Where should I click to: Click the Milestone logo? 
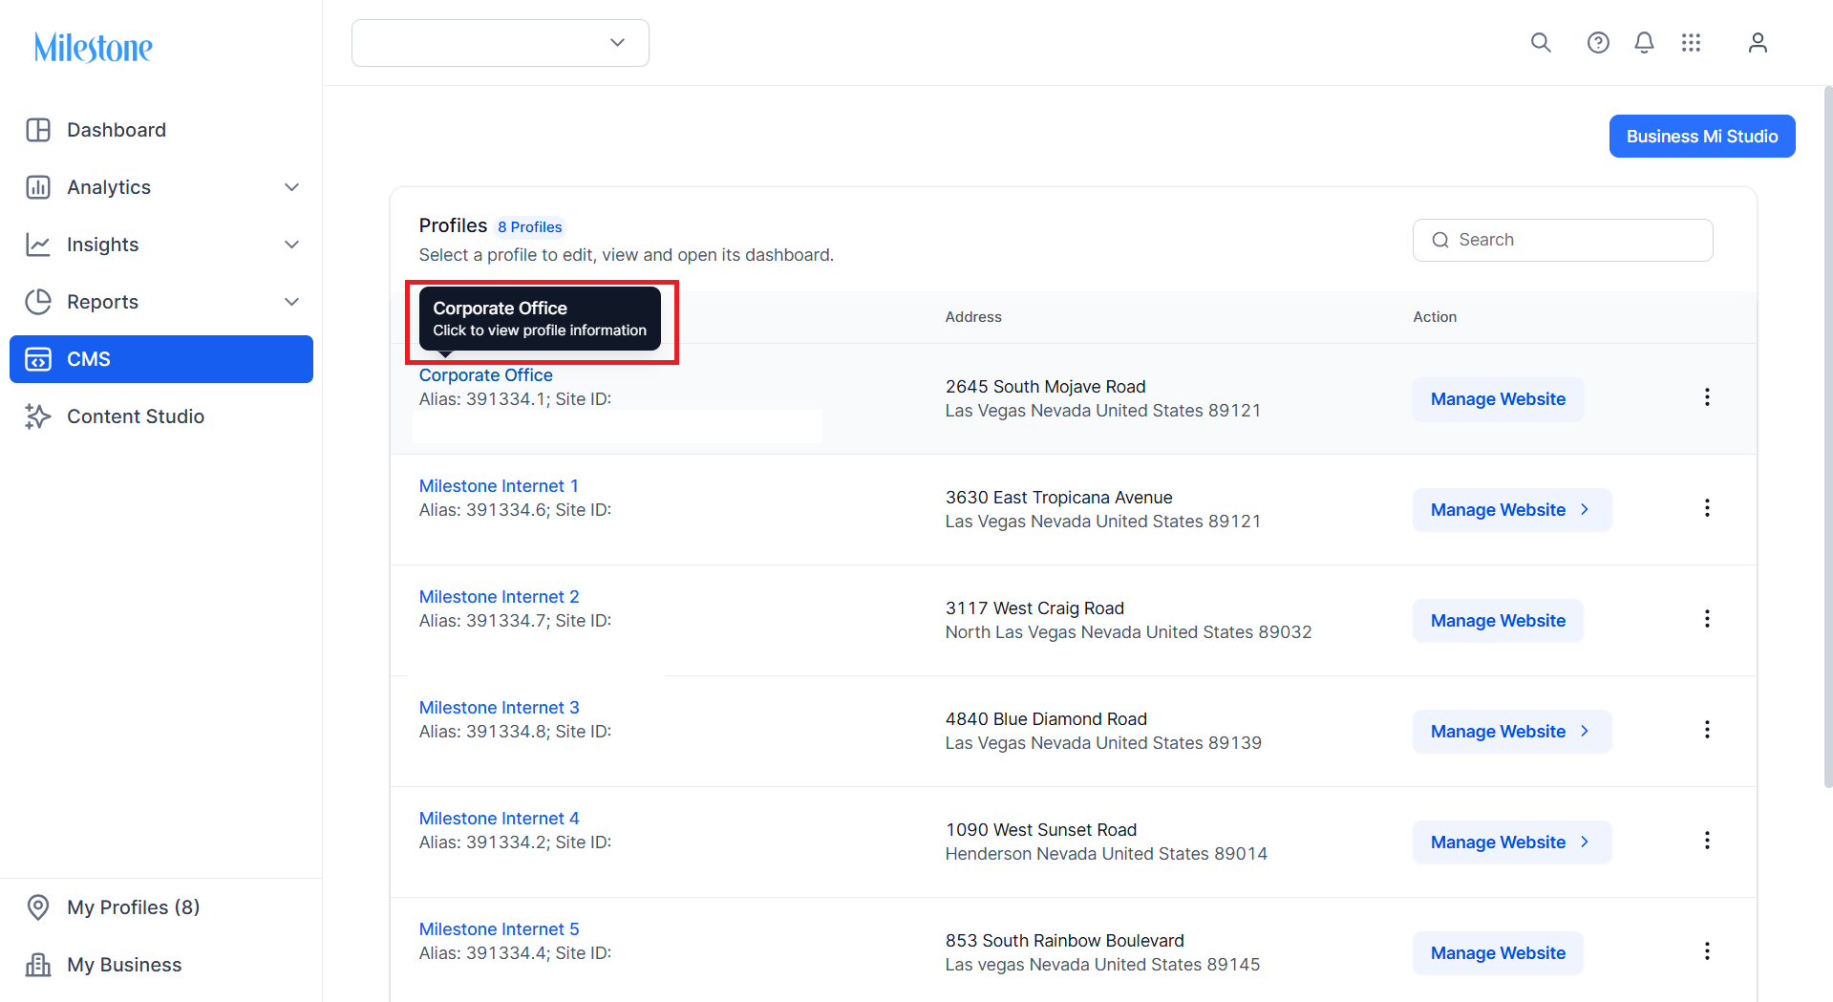pyautogui.click(x=93, y=47)
